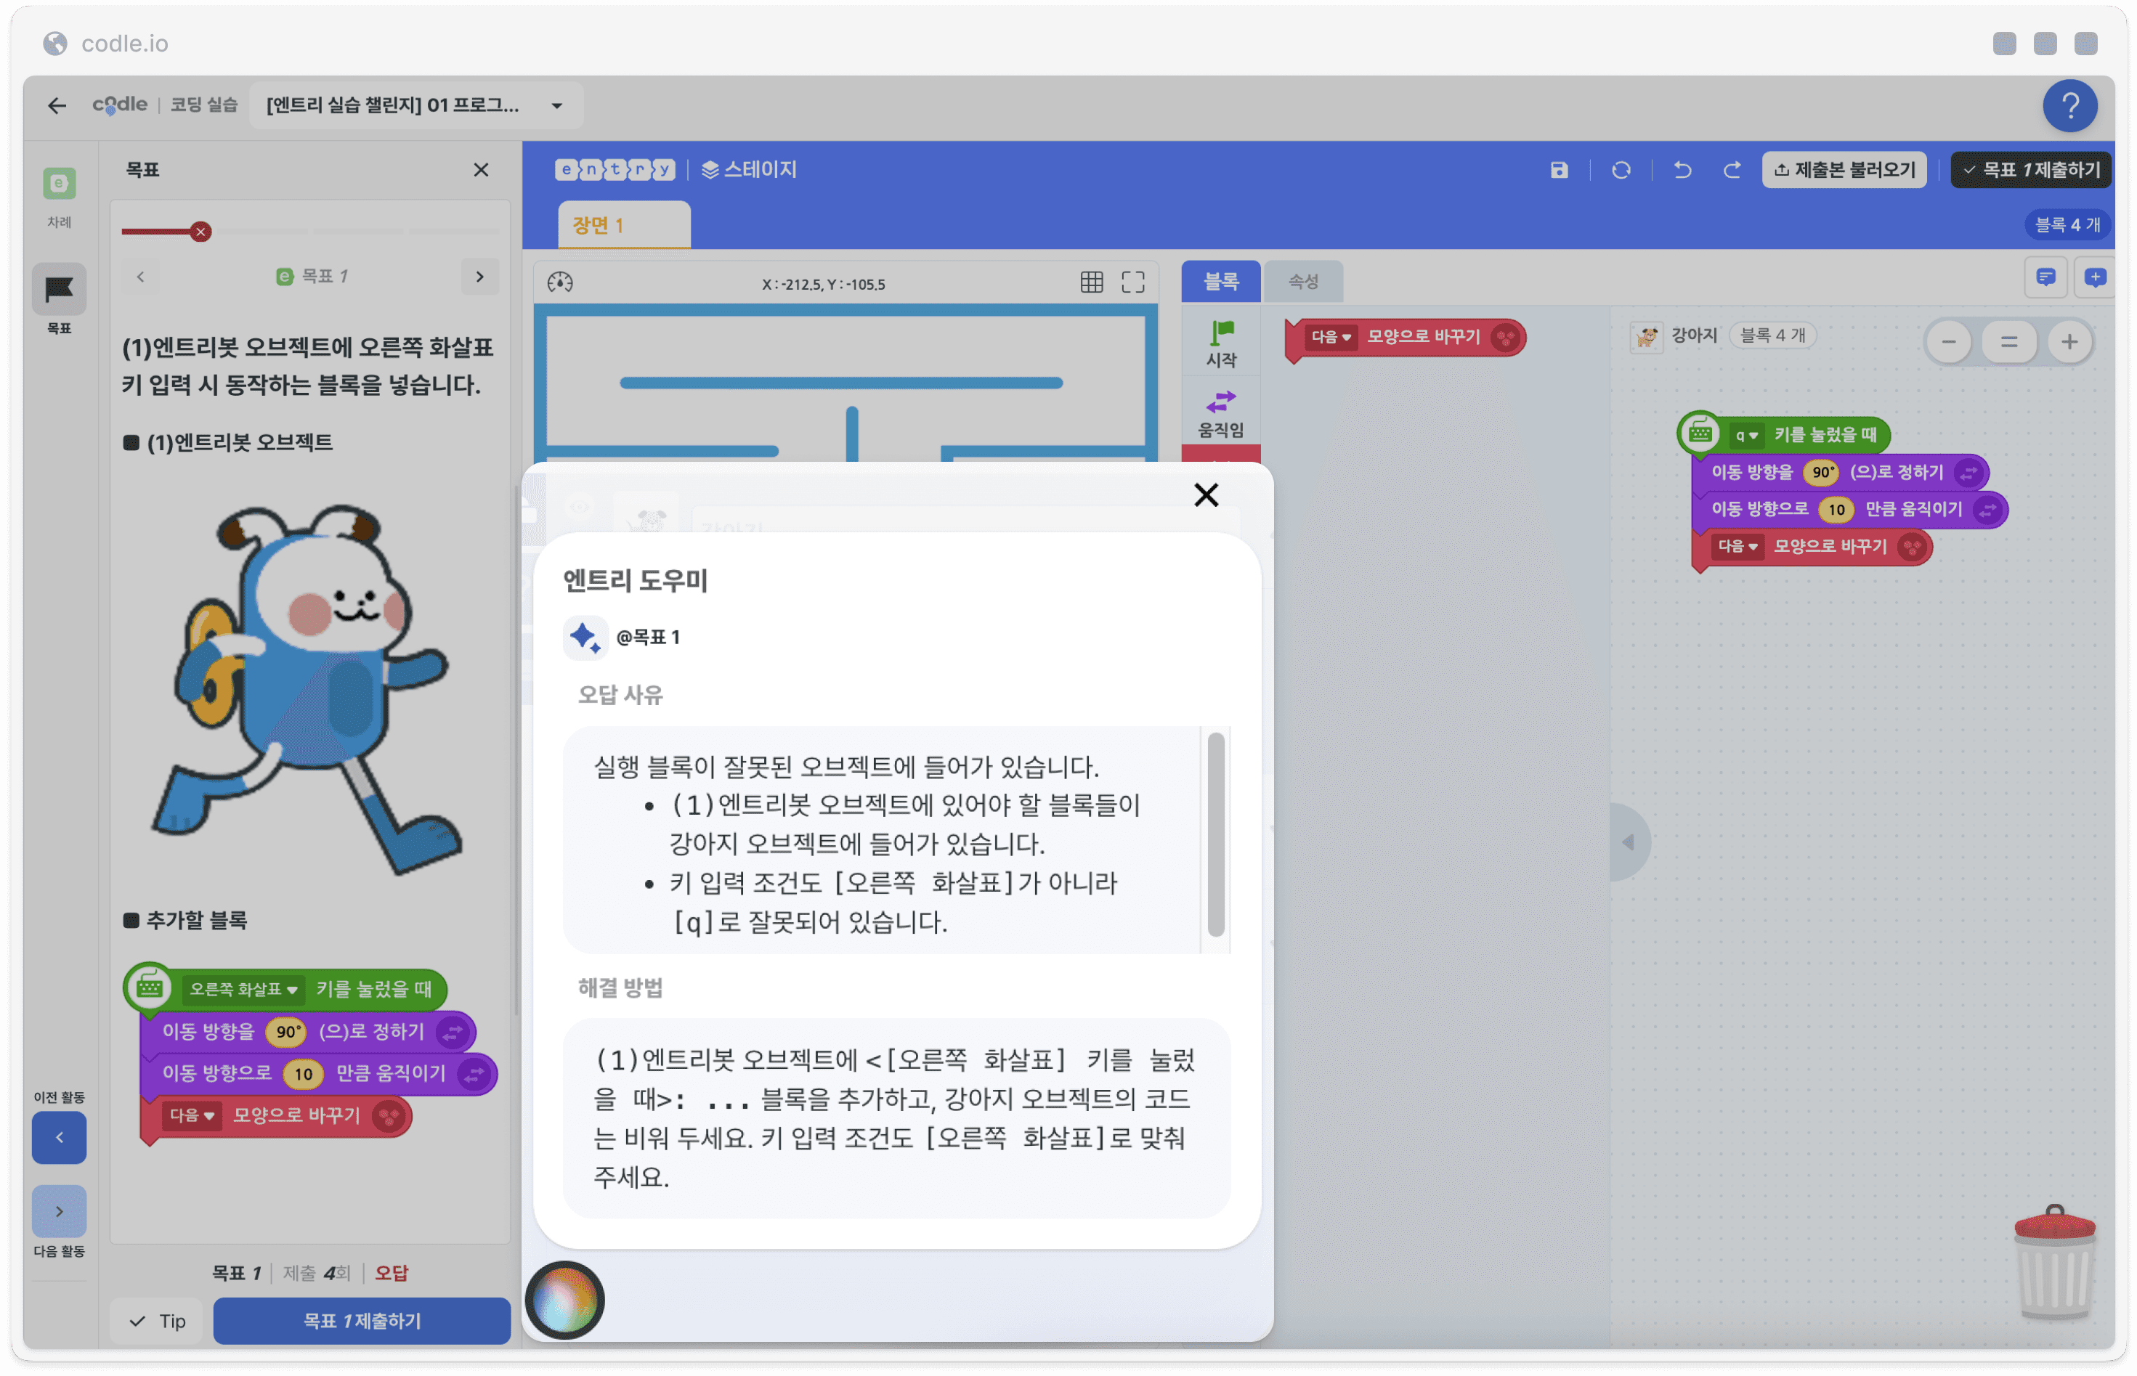Click the undo arrow icon

(x=1681, y=170)
